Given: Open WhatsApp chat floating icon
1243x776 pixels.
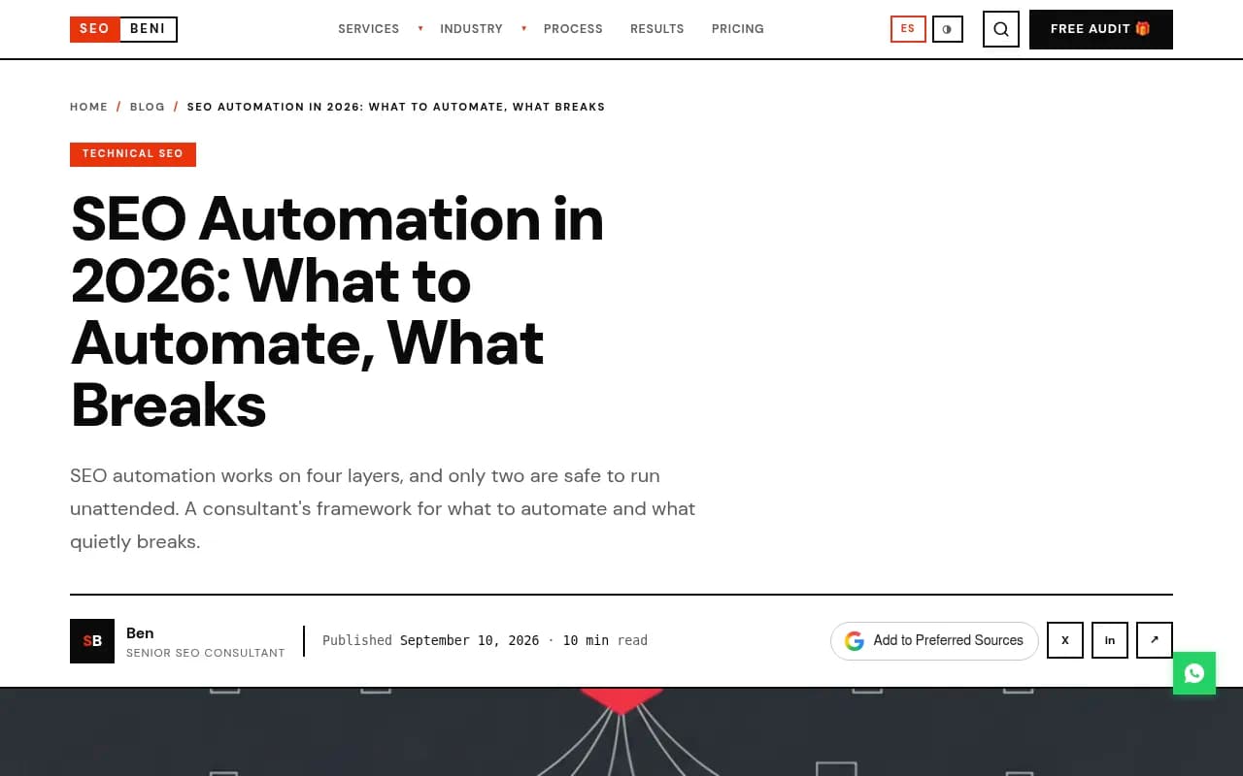Looking at the screenshot, I should [x=1194, y=673].
